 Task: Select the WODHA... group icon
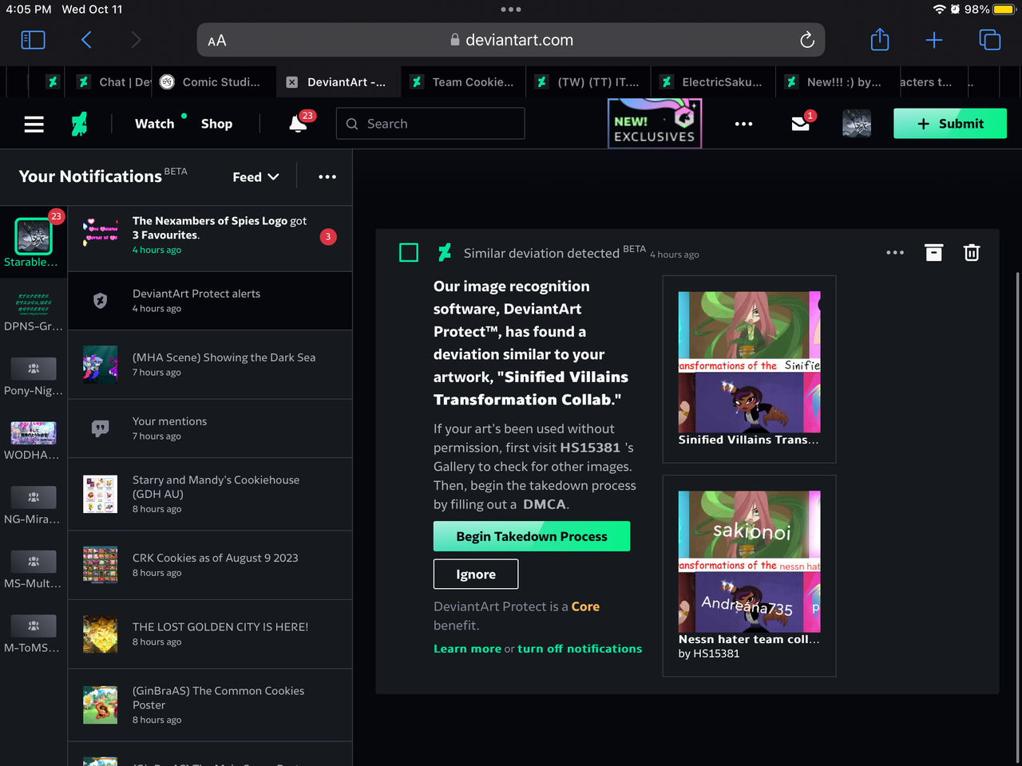pos(34,432)
